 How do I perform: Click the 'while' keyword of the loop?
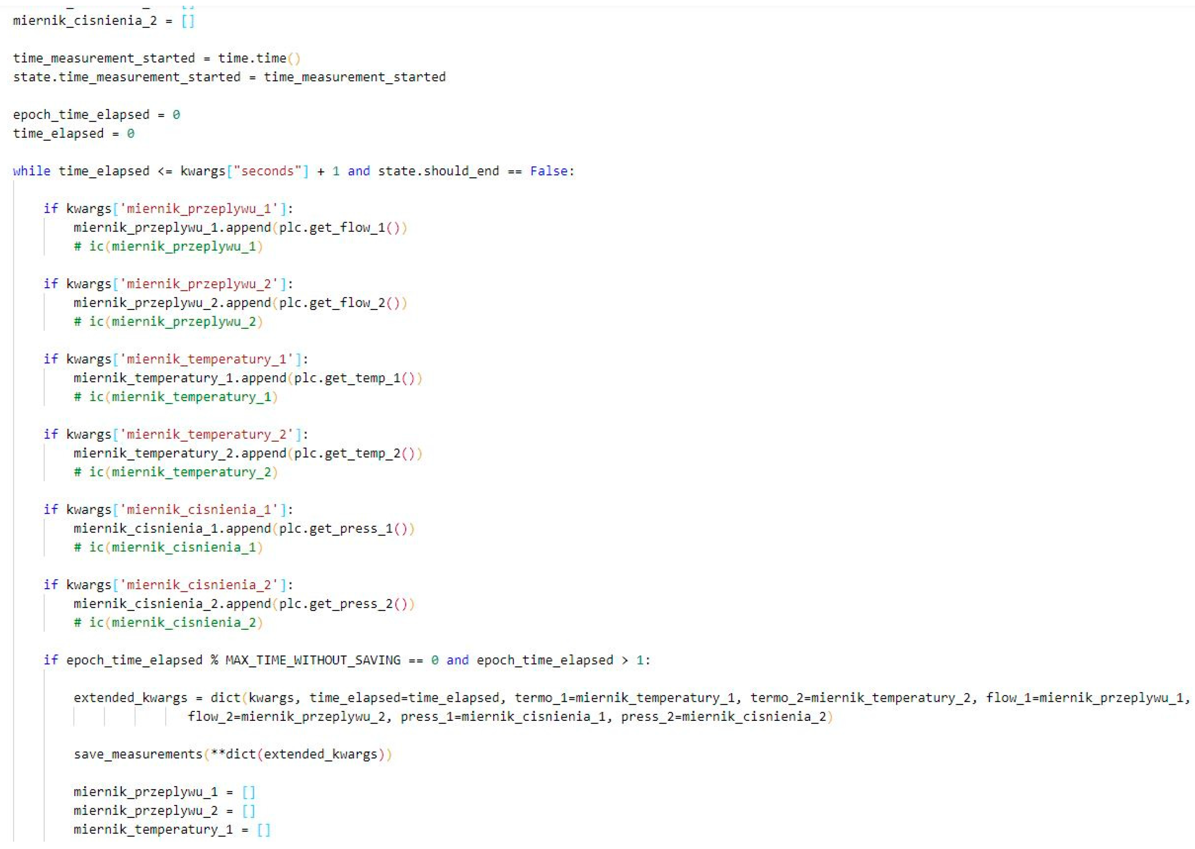click(31, 171)
